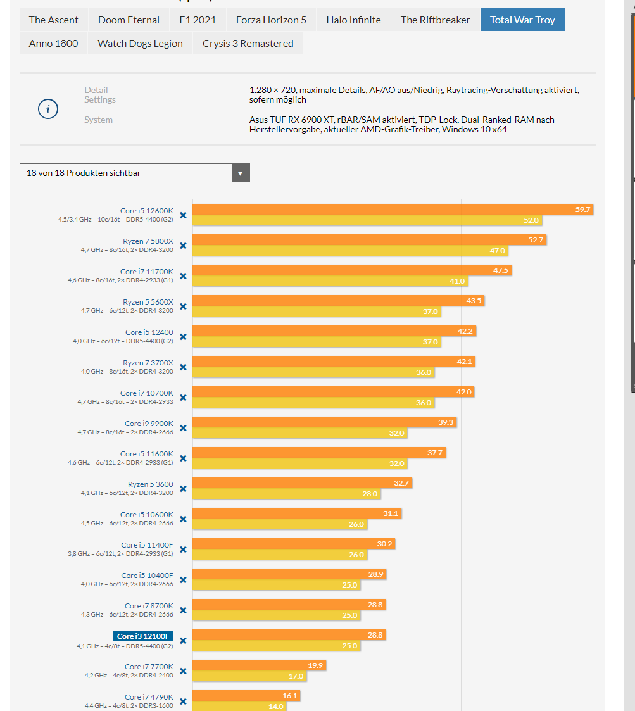Click the yellow 47.0 bar for Ryzen 7 5800X
Screen dimensions: 635x711
(x=351, y=251)
